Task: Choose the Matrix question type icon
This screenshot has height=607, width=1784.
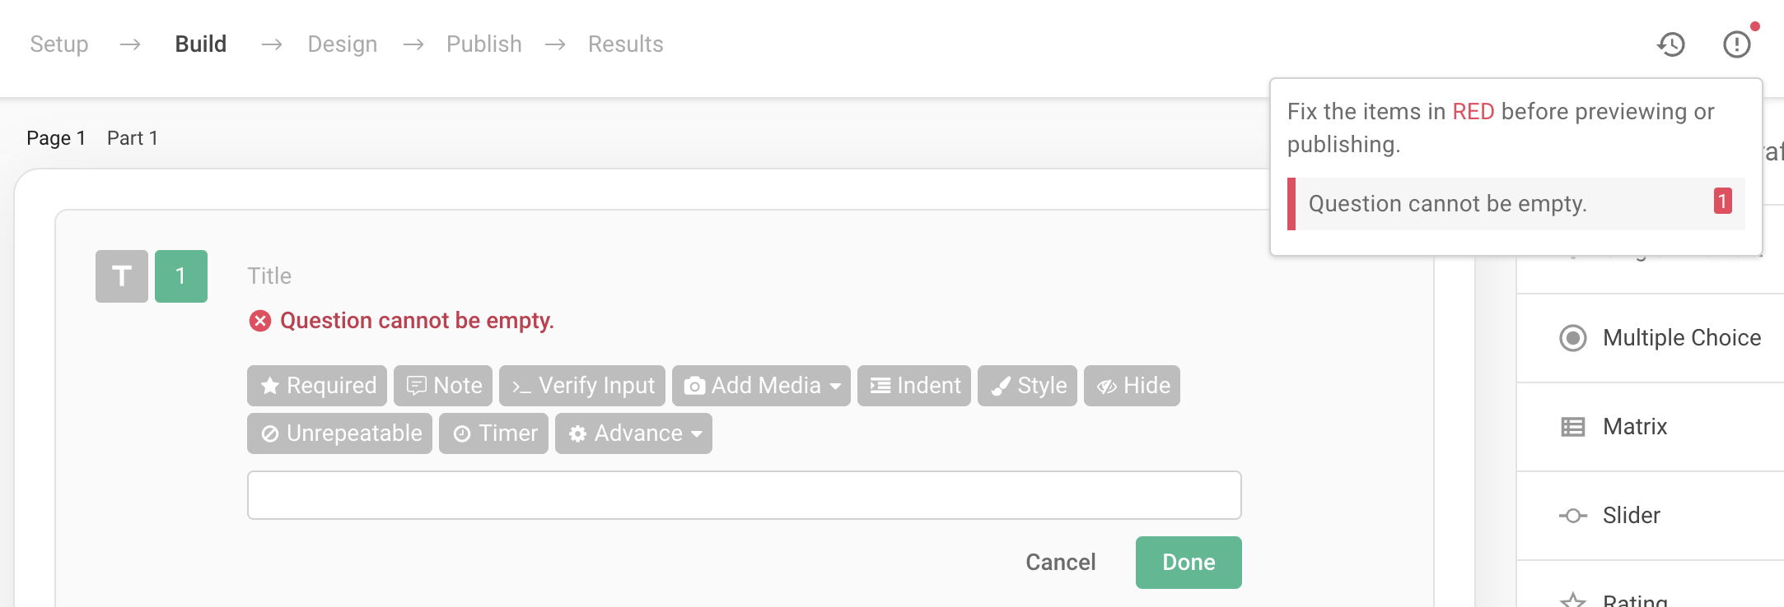Action: click(x=1574, y=427)
